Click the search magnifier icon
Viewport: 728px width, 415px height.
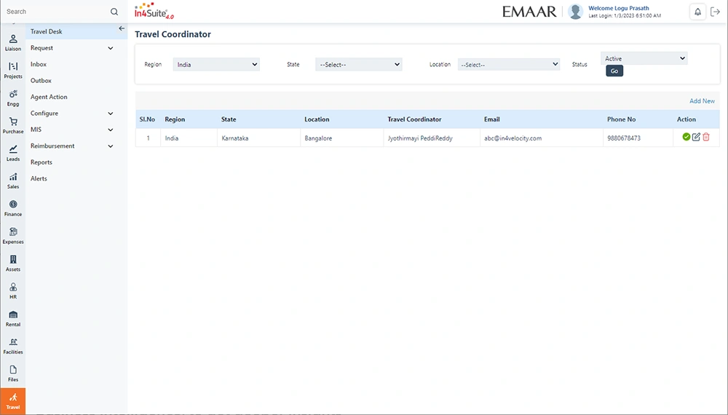click(x=114, y=12)
